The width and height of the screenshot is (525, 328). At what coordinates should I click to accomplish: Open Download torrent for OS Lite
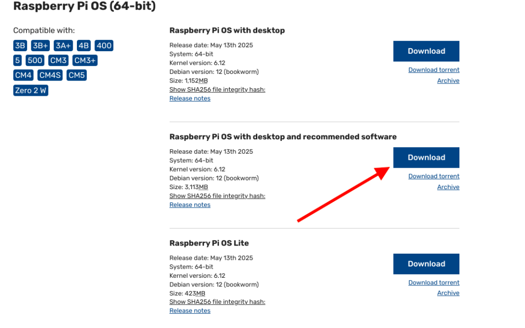[434, 283]
